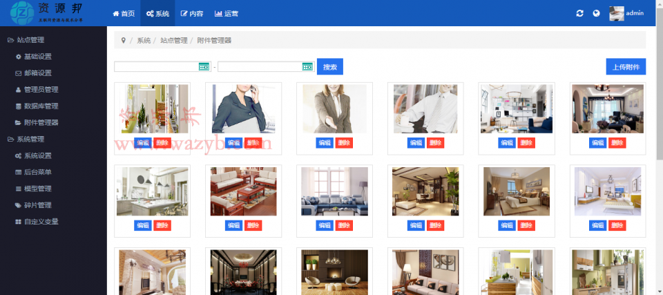Collapse the 系统管理 sidebar group
This screenshot has height=295, width=663.
(x=26, y=140)
